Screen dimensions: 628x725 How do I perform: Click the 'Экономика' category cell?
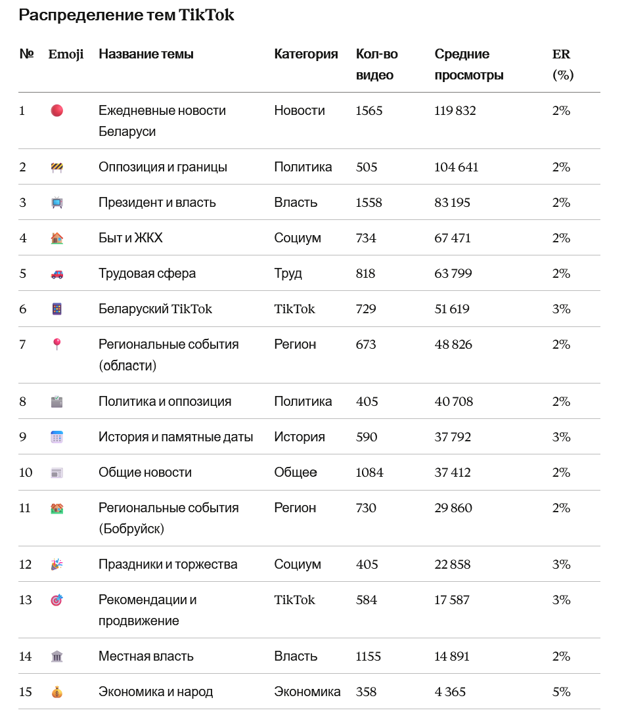click(307, 692)
